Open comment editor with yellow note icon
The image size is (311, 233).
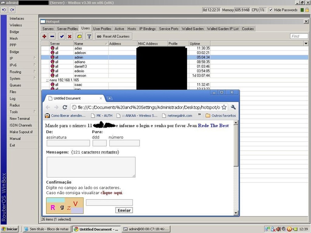click(79, 37)
